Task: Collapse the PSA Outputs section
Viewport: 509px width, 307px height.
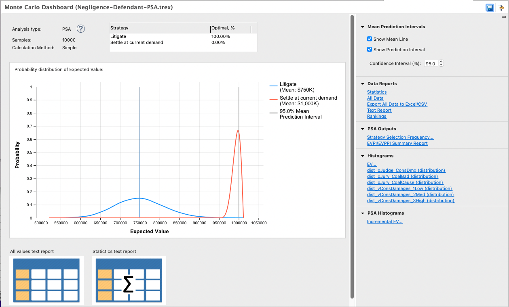Action: point(363,129)
